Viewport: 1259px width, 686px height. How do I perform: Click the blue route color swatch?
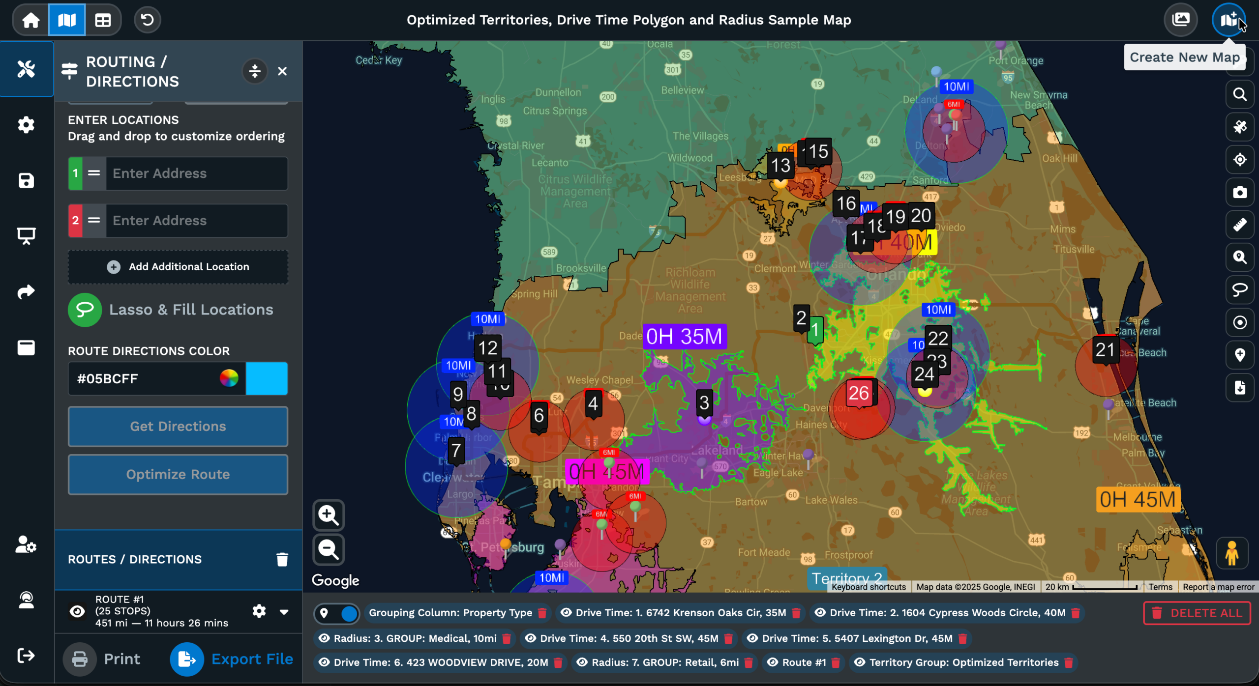pyautogui.click(x=267, y=378)
